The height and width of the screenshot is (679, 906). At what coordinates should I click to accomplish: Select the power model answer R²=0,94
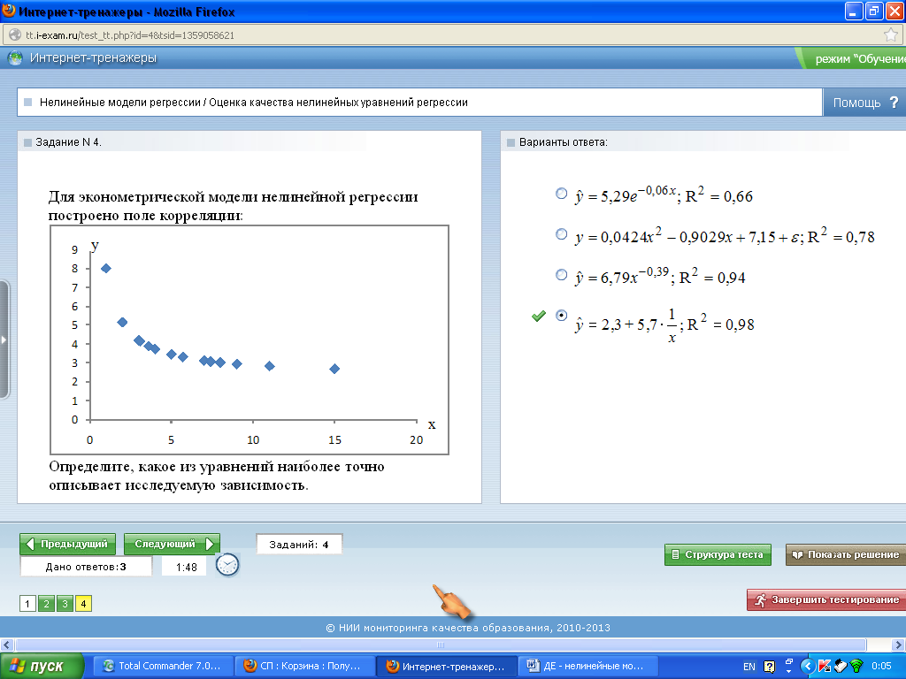561,275
